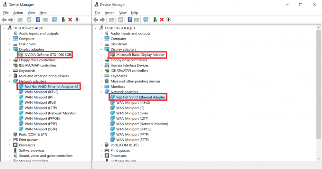Viewport: 322px width, 169px height.
Task: Open View menu in left Device Manager
Action: pyautogui.click(x=31, y=13)
